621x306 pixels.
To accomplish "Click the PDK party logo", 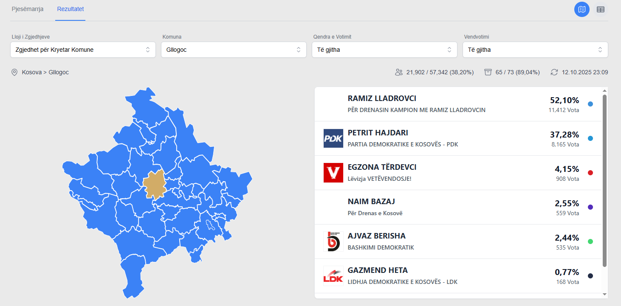I will pos(333,138).
